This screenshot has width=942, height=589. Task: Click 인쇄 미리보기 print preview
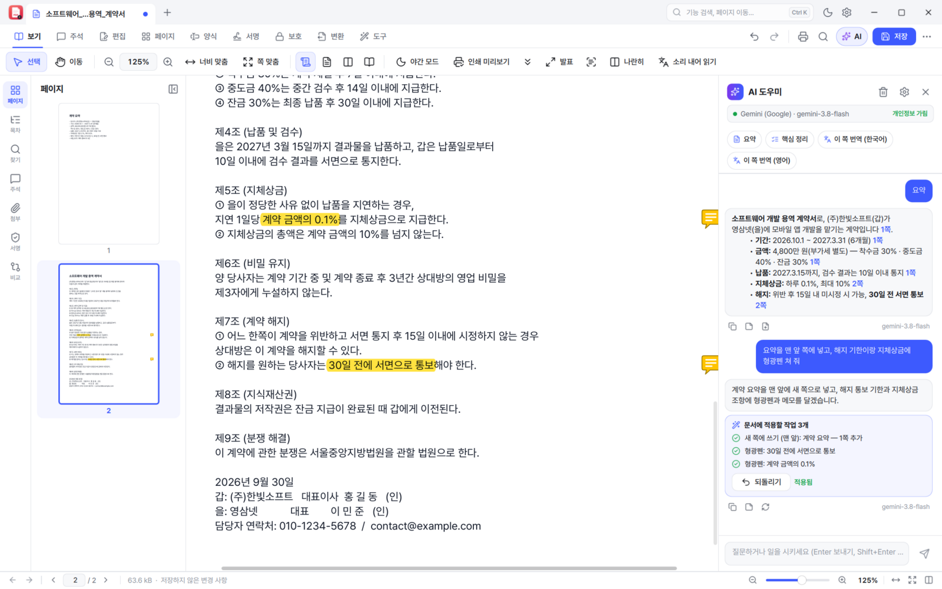click(x=482, y=62)
